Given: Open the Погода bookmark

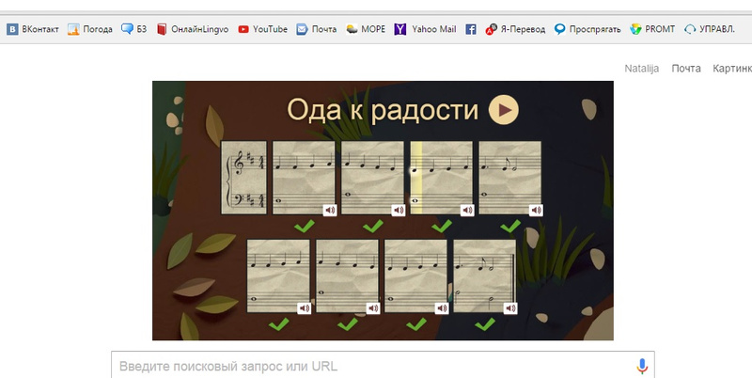Looking at the screenshot, I should pos(90,29).
